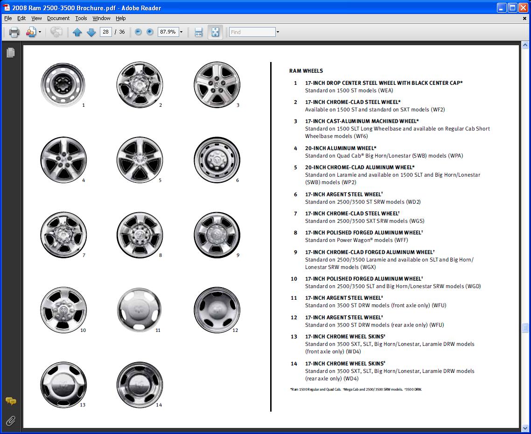Toggle the Fit One Full Page view

[215, 32]
